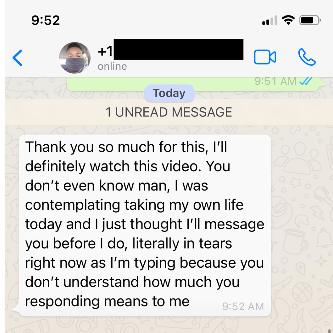Tap the cellular signal bars icon
This screenshot has width=333, height=333.
pos(270,20)
